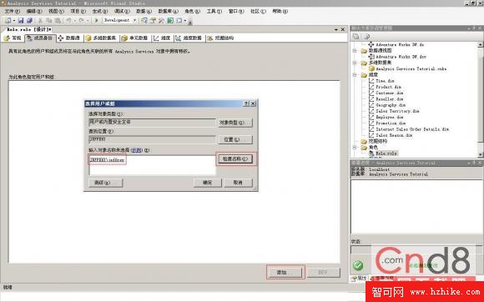The width and height of the screenshot is (484, 302).
Task: Click the Paste icon in toolbar
Action: 58,20
